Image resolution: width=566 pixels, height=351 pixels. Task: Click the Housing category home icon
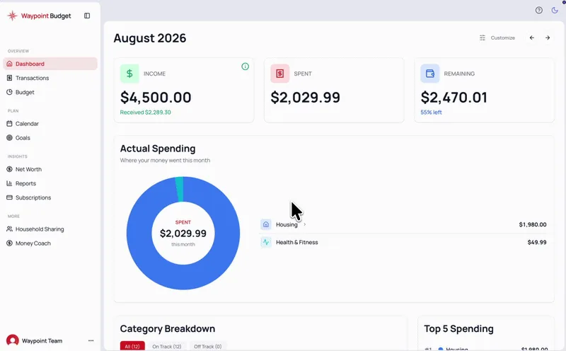tap(266, 224)
